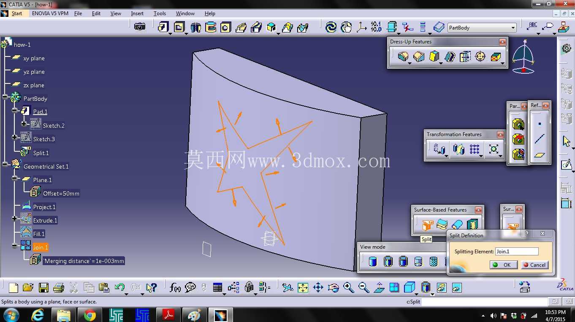Open the PartBody combo box
Viewport: 575px width, 322px height.
[482, 28]
